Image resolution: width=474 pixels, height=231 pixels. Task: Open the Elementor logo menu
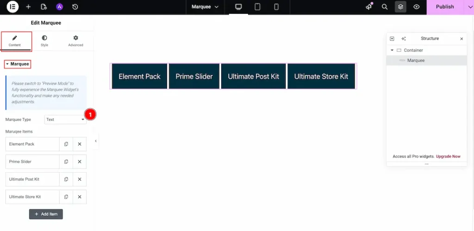12,7
